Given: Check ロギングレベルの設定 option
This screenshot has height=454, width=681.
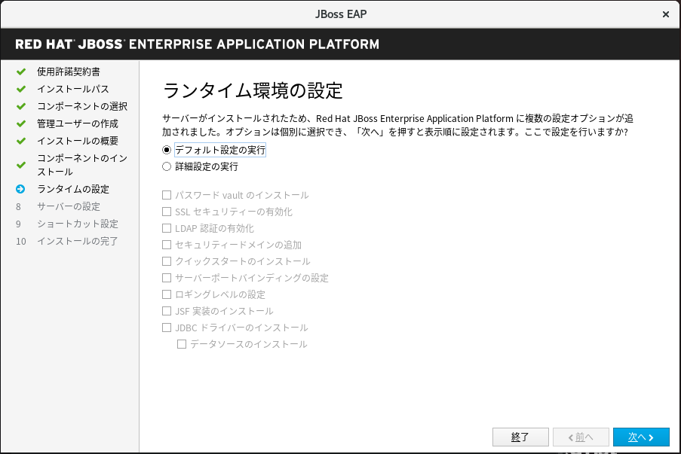Looking at the screenshot, I should click(167, 294).
